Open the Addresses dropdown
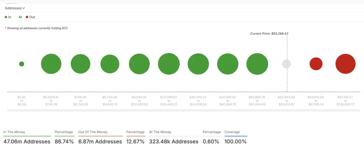This screenshot has height=146, width=364. click(x=15, y=8)
